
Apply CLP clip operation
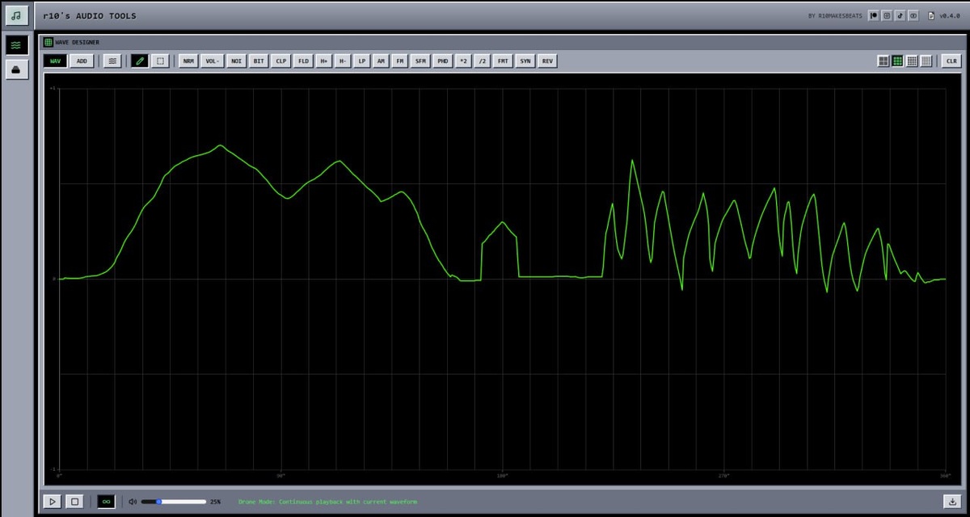point(281,61)
